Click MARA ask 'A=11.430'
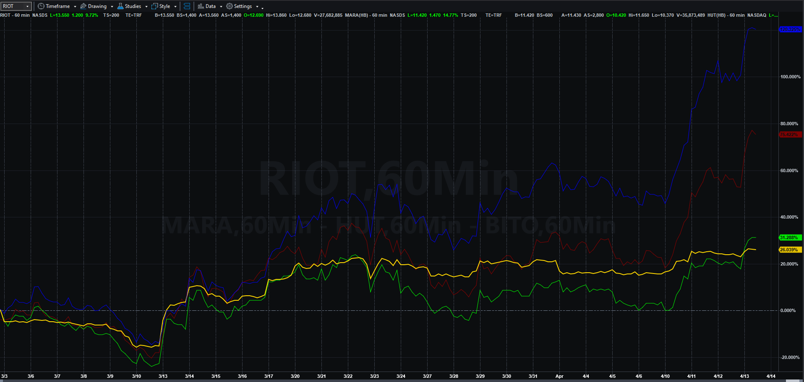The height and width of the screenshot is (382, 804). 572,15
